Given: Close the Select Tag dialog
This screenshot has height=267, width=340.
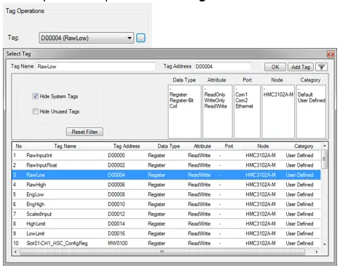Looking at the screenshot, I should pyautogui.click(x=331, y=54).
